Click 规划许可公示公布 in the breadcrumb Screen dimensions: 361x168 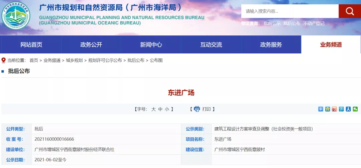pos(105,60)
